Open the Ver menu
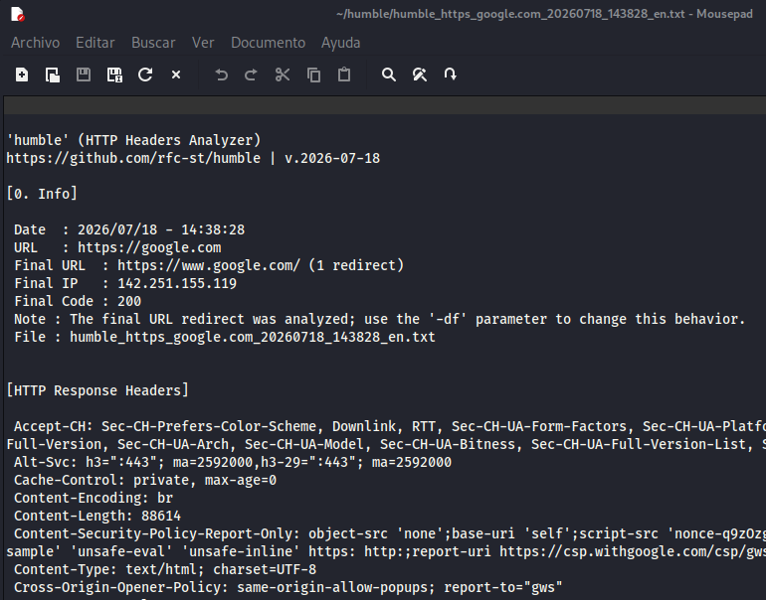 (203, 43)
